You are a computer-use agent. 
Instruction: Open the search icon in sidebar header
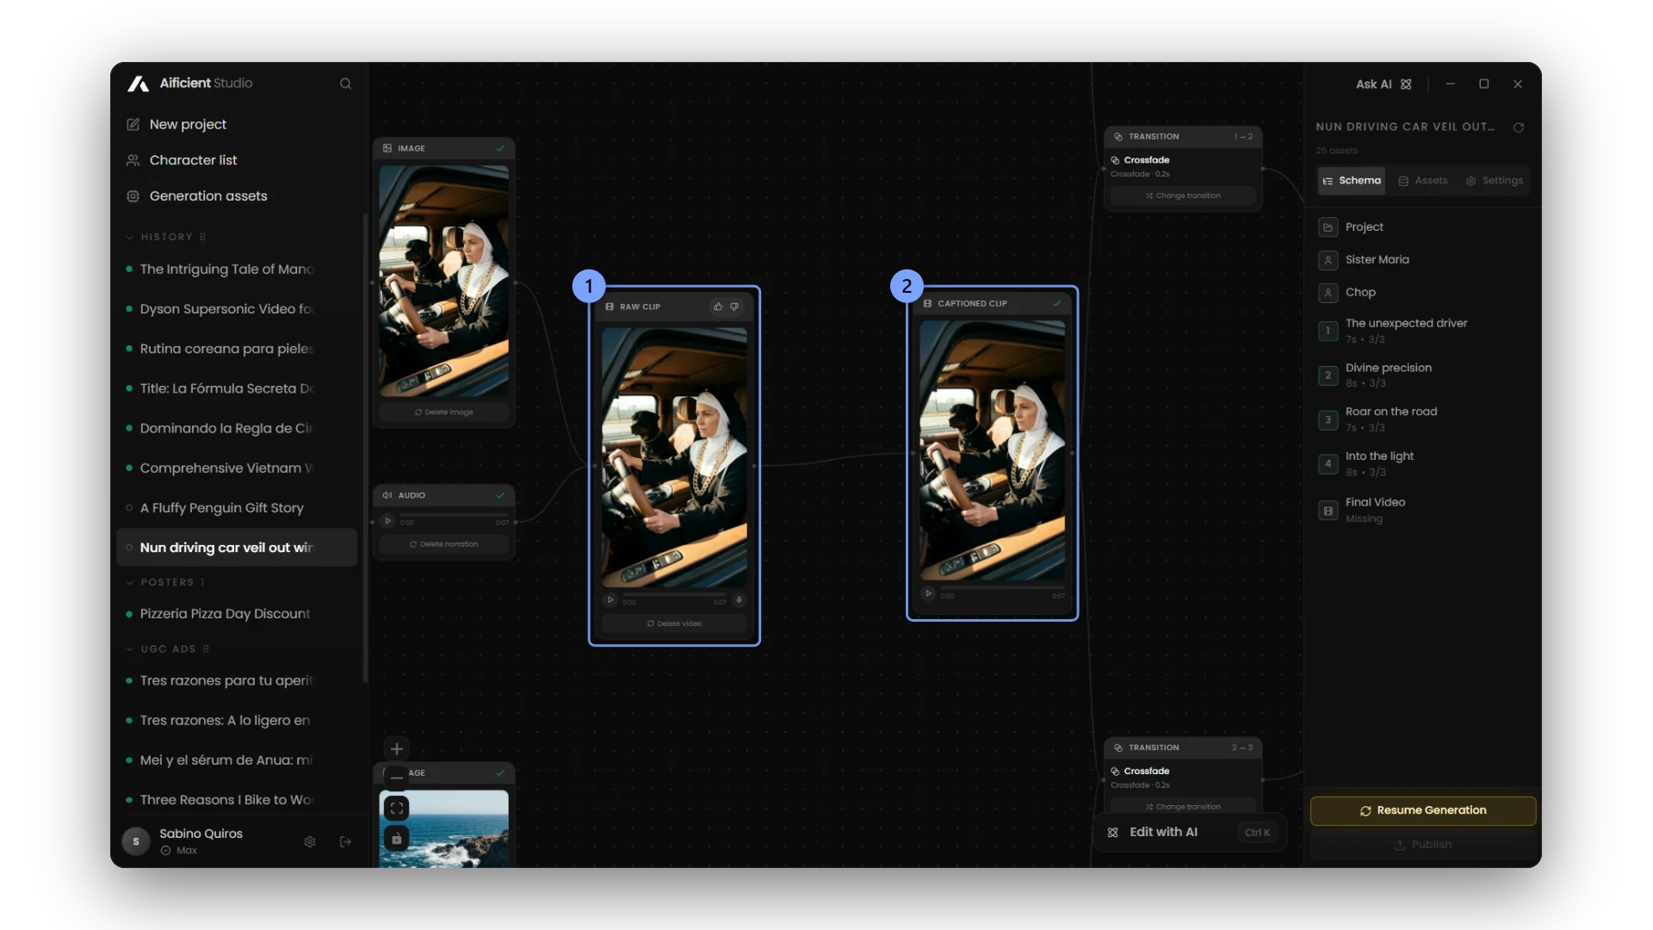(x=345, y=84)
